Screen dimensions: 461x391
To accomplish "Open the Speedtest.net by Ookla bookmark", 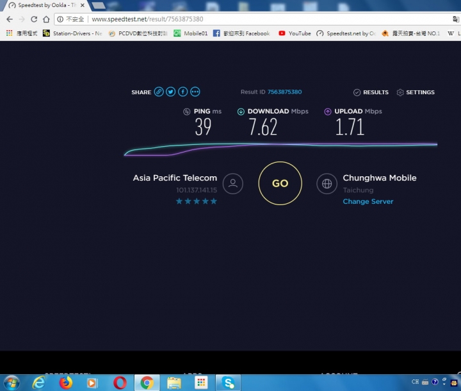I will (346, 33).
